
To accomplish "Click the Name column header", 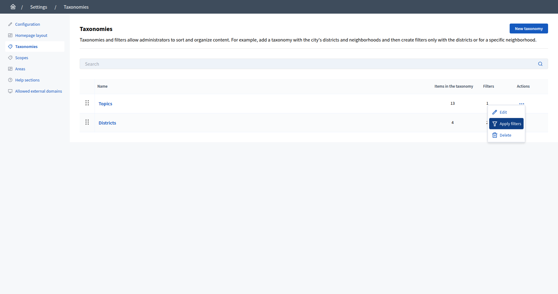I will point(102,86).
